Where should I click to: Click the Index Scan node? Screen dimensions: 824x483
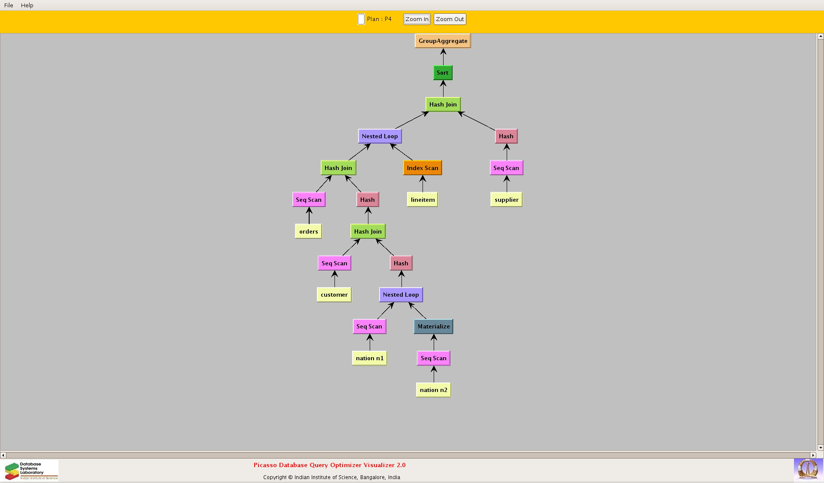tap(423, 168)
